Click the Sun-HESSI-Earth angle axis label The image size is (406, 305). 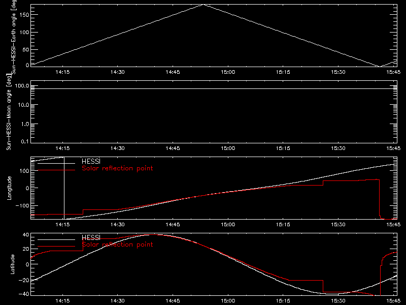(x=14, y=37)
